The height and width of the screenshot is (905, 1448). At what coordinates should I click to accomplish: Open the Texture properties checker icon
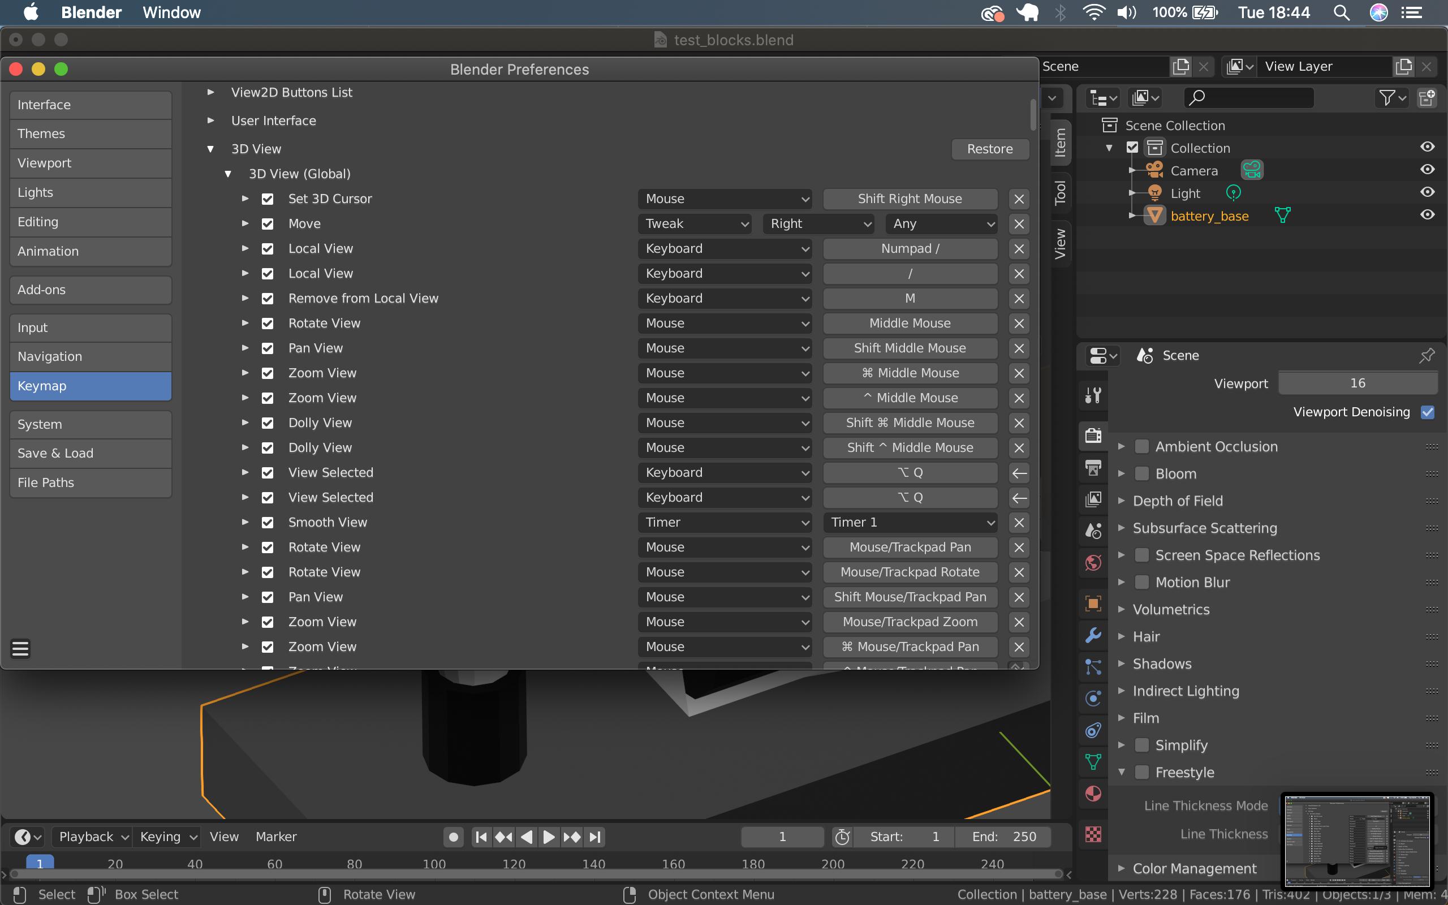pyautogui.click(x=1093, y=834)
